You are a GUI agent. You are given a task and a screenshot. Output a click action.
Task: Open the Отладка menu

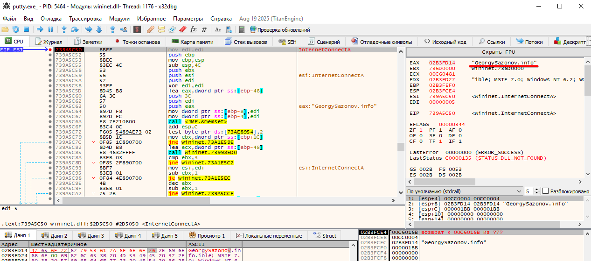coord(51,19)
